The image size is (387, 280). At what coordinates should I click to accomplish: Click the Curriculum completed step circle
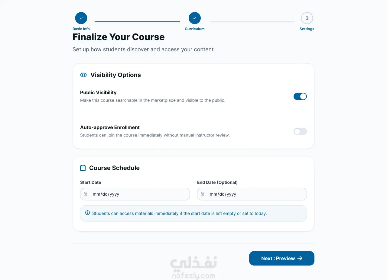[x=195, y=18]
